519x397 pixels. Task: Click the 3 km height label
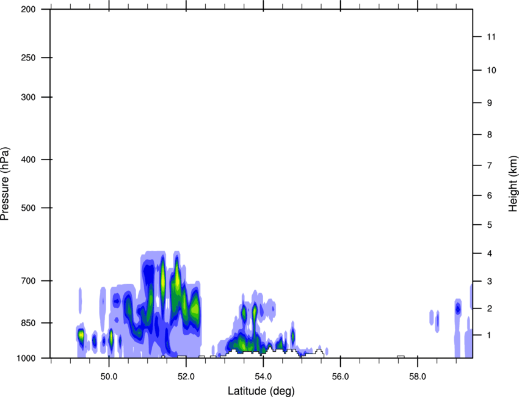(x=490, y=281)
